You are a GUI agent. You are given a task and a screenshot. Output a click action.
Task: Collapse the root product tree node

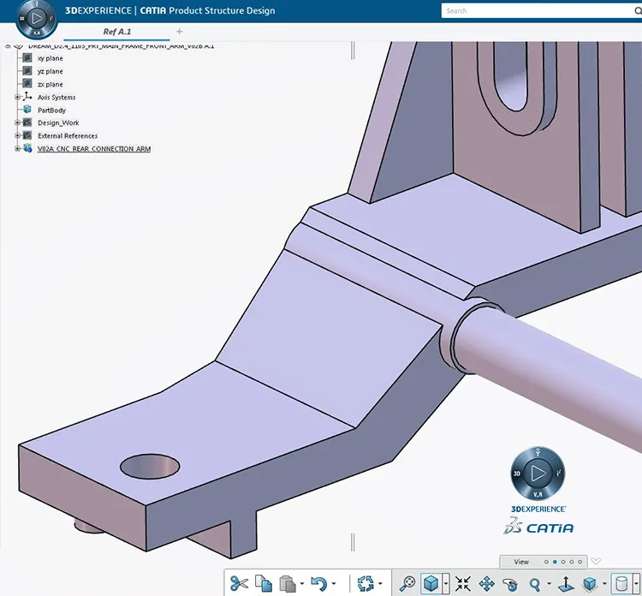pos(8,46)
